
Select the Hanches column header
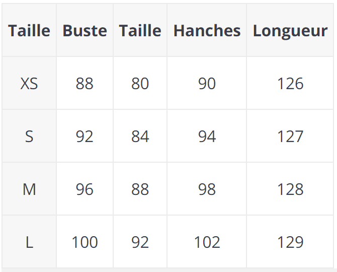207,31
